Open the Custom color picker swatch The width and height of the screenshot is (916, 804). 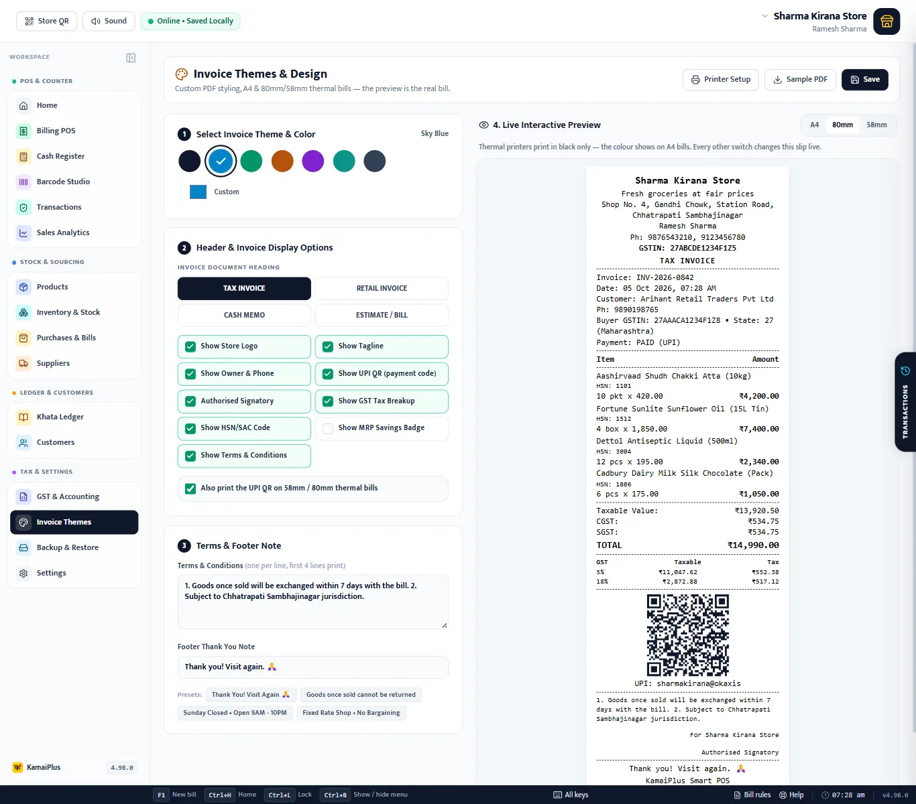click(x=198, y=192)
